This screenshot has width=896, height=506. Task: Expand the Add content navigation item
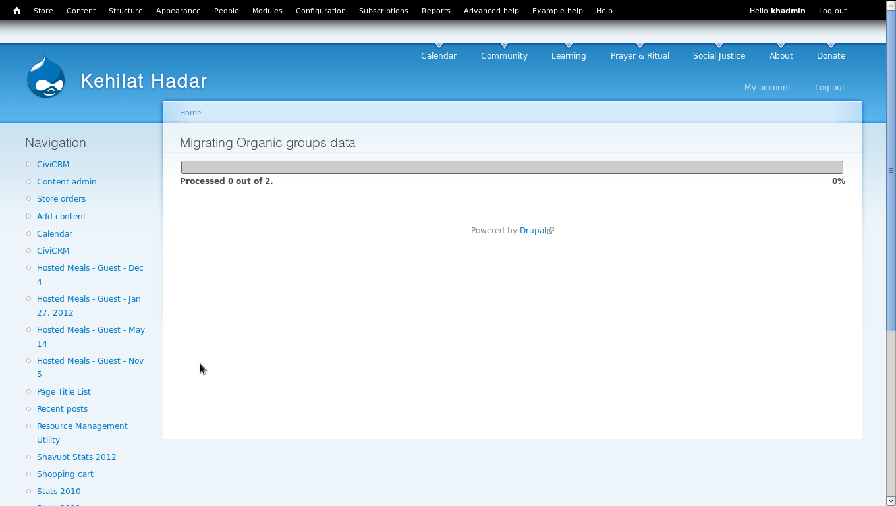click(29, 216)
